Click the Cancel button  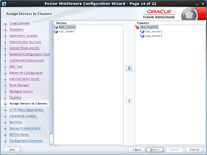[x=195, y=150]
